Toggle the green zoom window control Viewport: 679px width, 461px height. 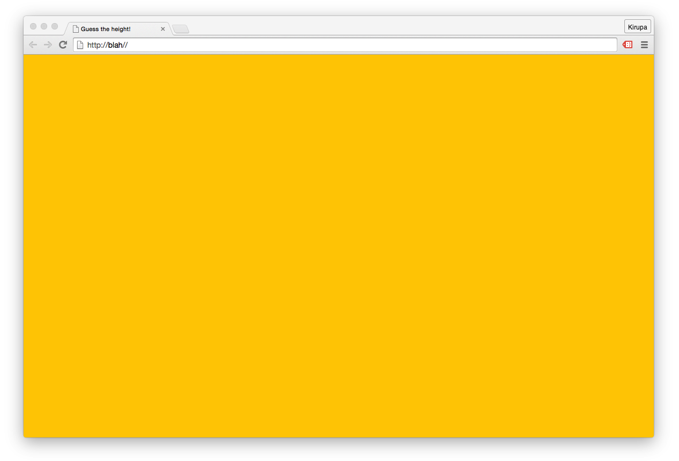tap(54, 25)
